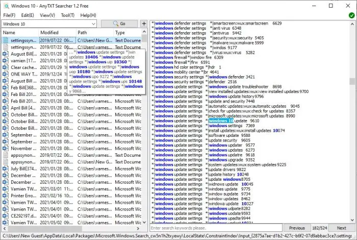Screen dimensions: 357x240
Task: Click Word icon next to ONE WAY T file
Action: pyautogui.click(x=6, y=75)
